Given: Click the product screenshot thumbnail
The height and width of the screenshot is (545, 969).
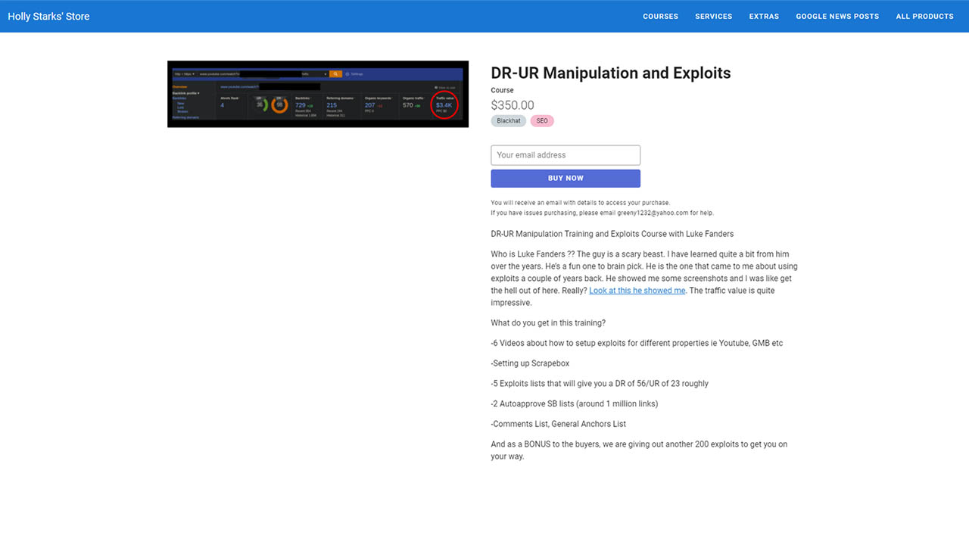Looking at the screenshot, I should point(318,94).
